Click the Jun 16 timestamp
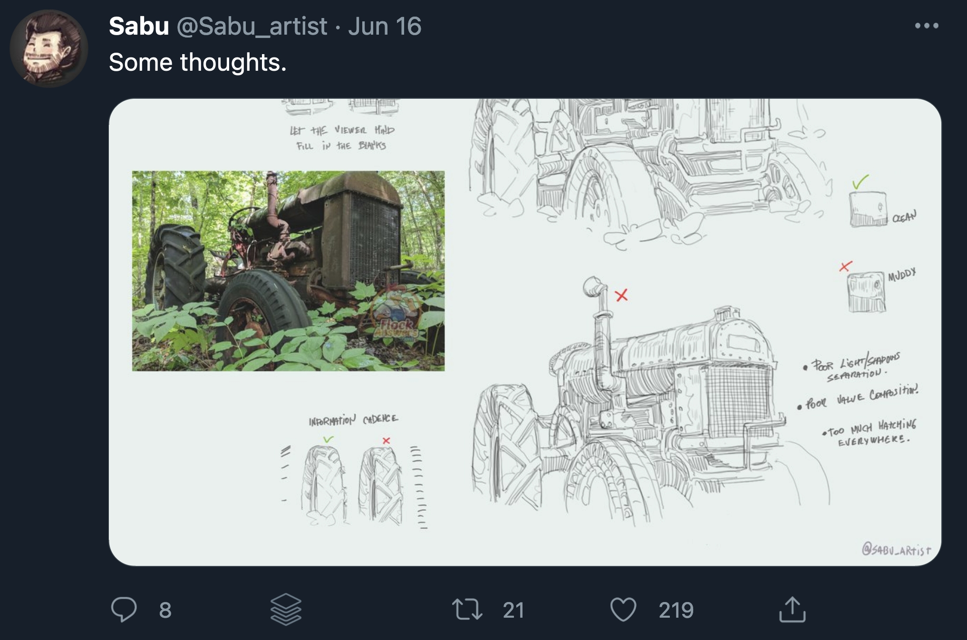Image resolution: width=967 pixels, height=640 pixels. [385, 26]
